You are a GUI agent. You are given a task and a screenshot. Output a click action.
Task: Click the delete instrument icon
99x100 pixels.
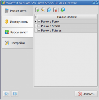(55, 10)
